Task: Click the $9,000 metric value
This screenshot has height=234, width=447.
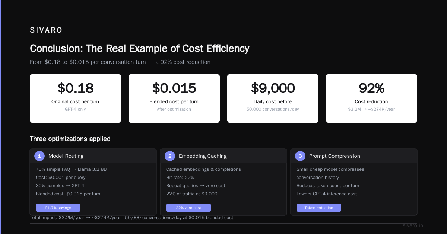Action: [273, 88]
